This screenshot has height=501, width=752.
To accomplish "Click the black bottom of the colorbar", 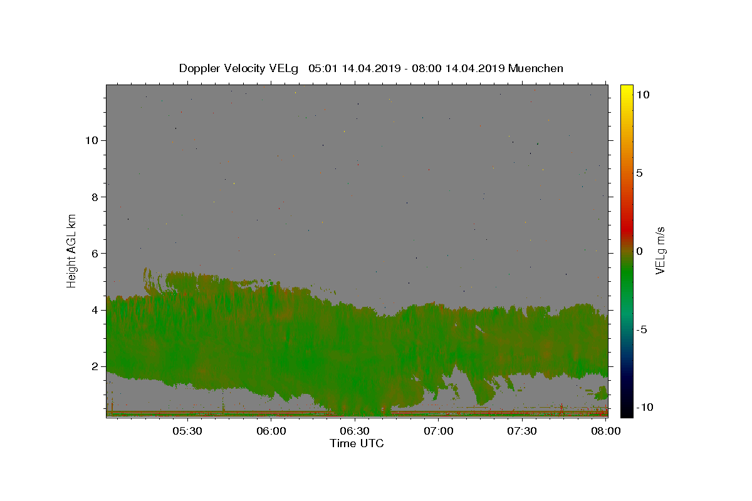I will click(x=627, y=410).
